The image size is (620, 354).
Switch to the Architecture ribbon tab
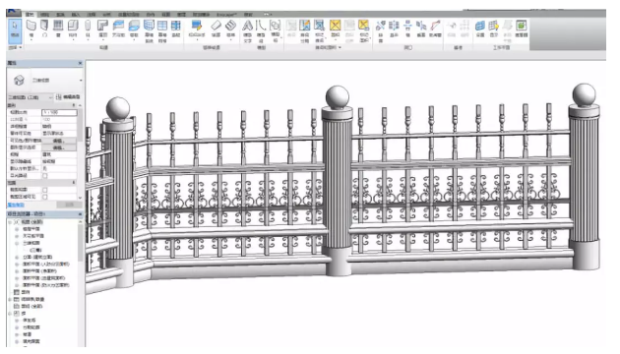coord(30,15)
